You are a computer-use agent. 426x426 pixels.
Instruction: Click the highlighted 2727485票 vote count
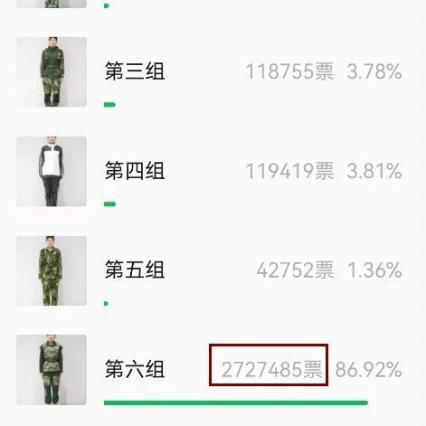[x=272, y=369]
